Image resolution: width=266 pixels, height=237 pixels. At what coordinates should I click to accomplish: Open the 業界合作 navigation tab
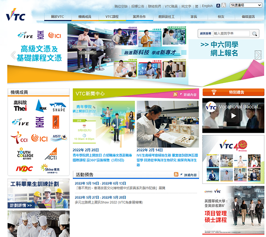(x=139, y=17)
